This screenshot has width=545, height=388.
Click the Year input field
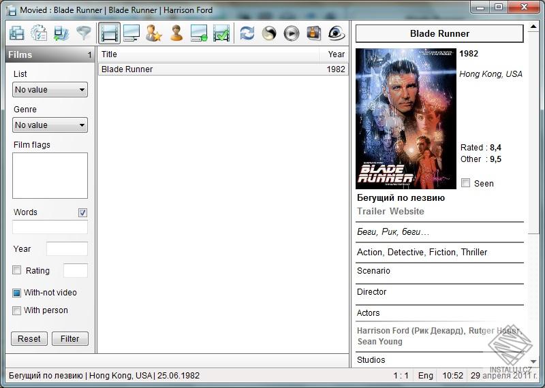click(67, 248)
